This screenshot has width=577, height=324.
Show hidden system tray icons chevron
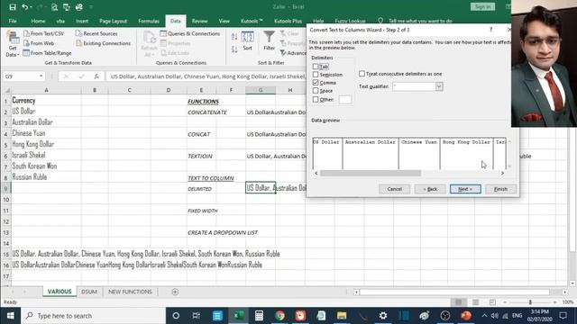click(484, 316)
